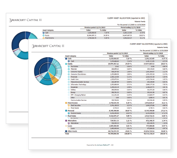This screenshot has height=158, width=177.
Task: Click the Materials ring marker
Action: [x=69, y=69]
